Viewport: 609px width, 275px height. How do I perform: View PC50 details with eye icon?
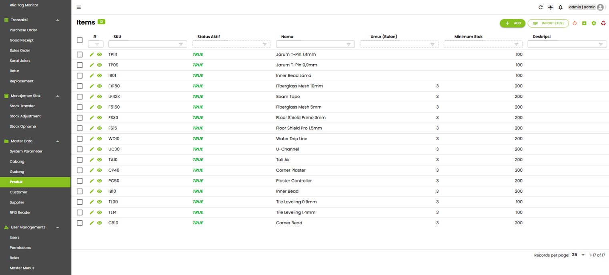pyautogui.click(x=100, y=181)
